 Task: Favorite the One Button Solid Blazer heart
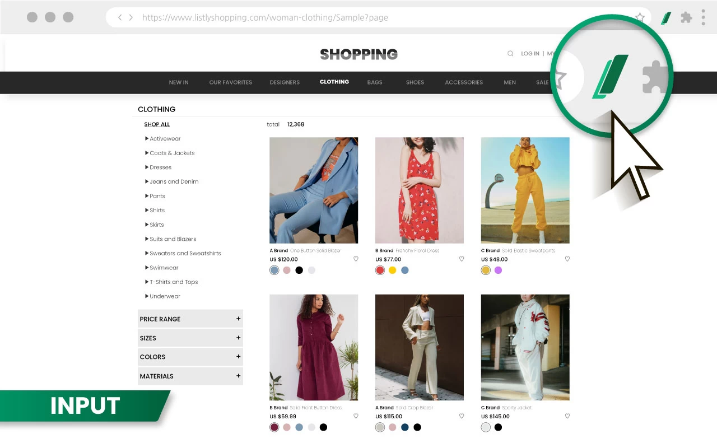pos(356,259)
